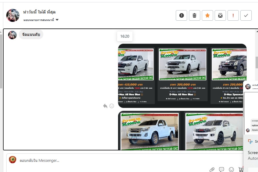Select the chat message reading จัดแนนคับ

click(x=31, y=34)
